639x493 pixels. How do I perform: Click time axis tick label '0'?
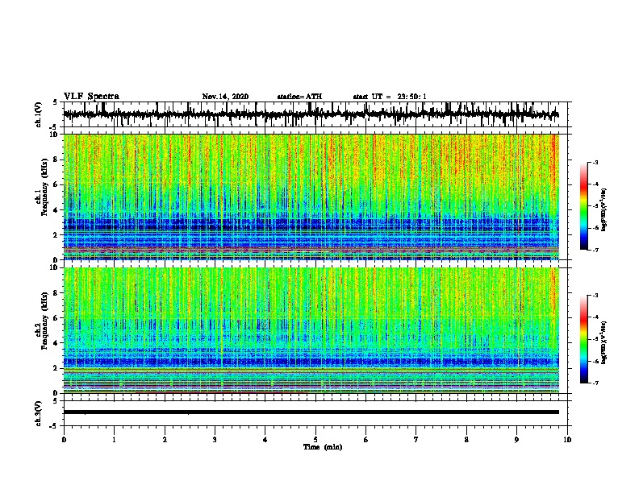[x=64, y=440]
